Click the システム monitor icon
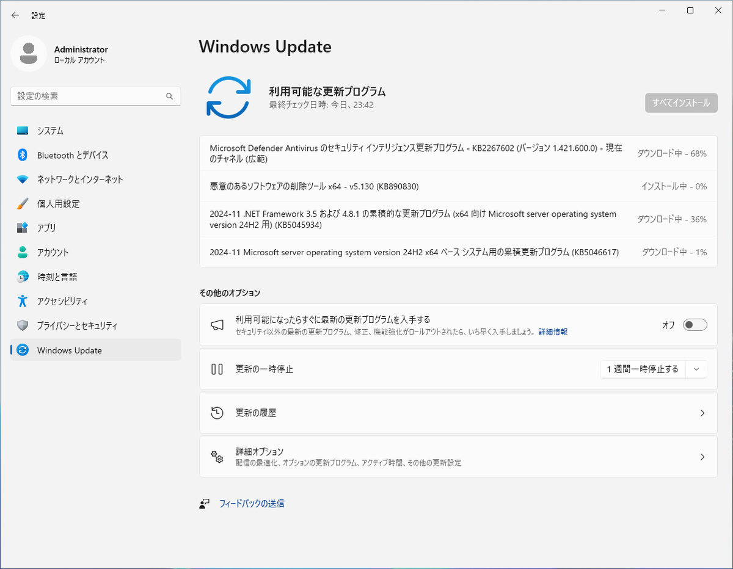This screenshot has width=733, height=569. coord(23,131)
